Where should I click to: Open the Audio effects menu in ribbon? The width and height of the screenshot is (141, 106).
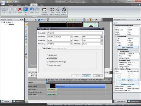point(64,11)
